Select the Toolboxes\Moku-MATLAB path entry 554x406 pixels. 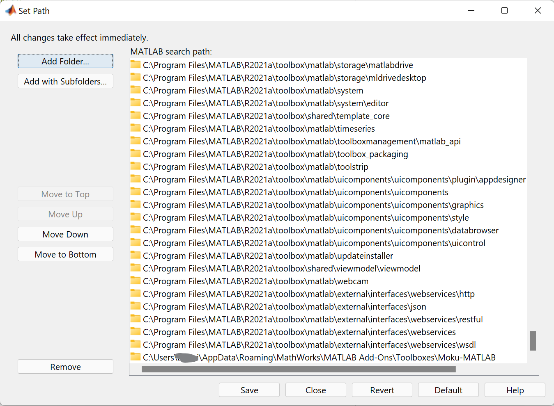coord(319,358)
